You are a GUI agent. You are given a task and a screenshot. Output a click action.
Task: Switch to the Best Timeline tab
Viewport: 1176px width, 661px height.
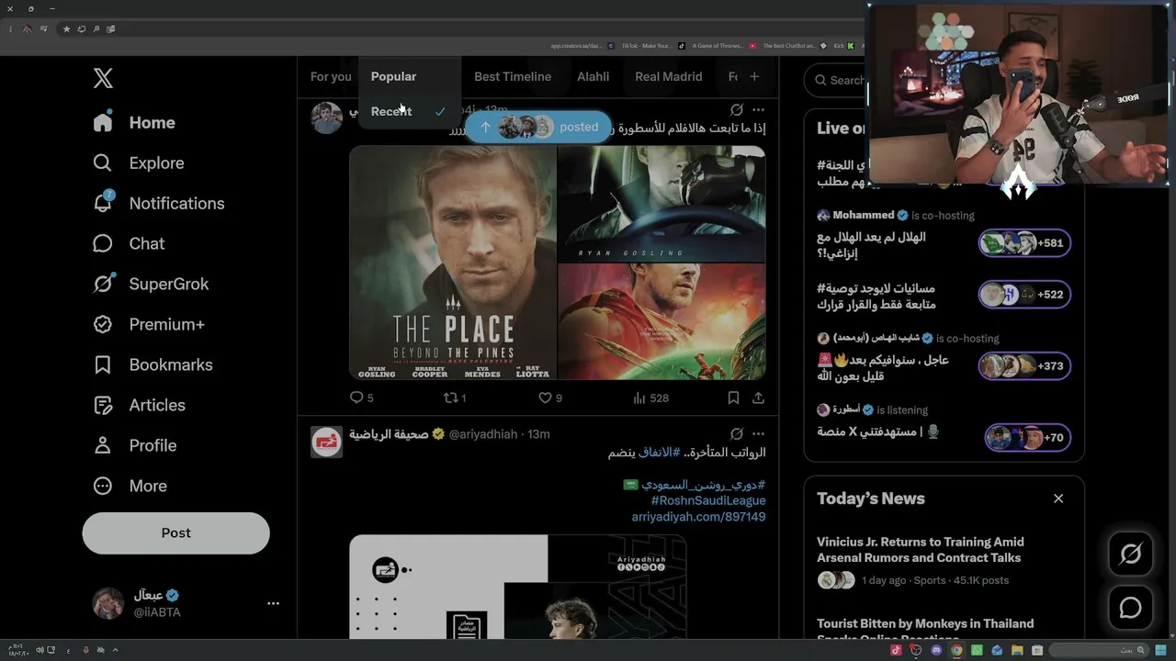pos(513,76)
